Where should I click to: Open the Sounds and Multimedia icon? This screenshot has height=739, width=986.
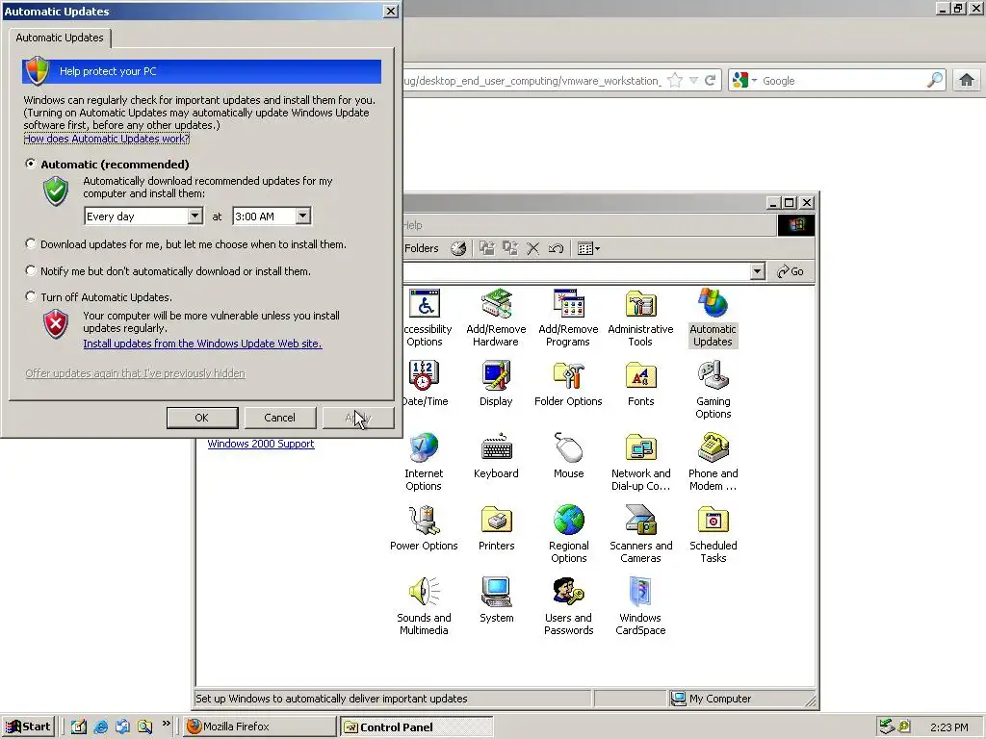(x=424, y=606)
